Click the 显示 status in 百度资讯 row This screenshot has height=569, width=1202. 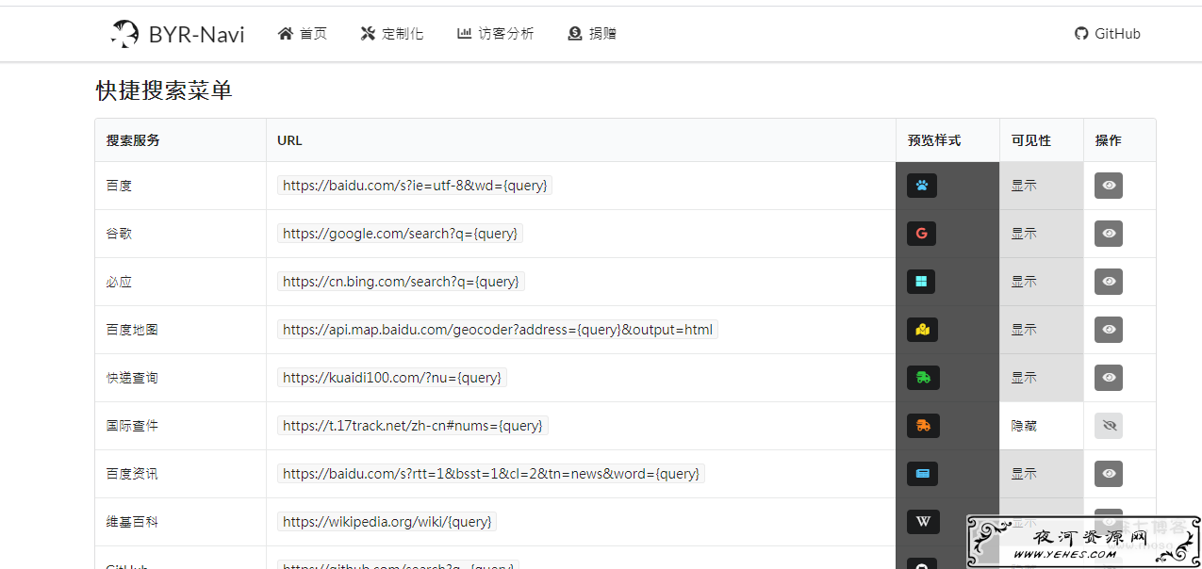(x=1024, y=474)
